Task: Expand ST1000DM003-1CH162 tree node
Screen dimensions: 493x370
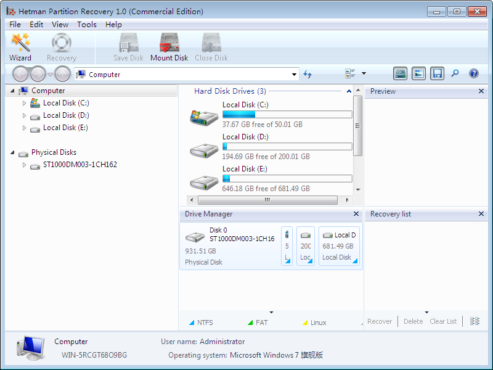Action: tap(24, 165)
